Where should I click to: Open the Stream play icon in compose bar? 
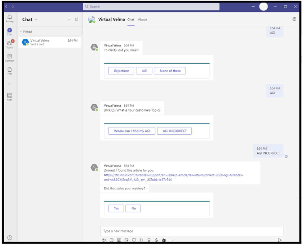[x=141, y=240]
